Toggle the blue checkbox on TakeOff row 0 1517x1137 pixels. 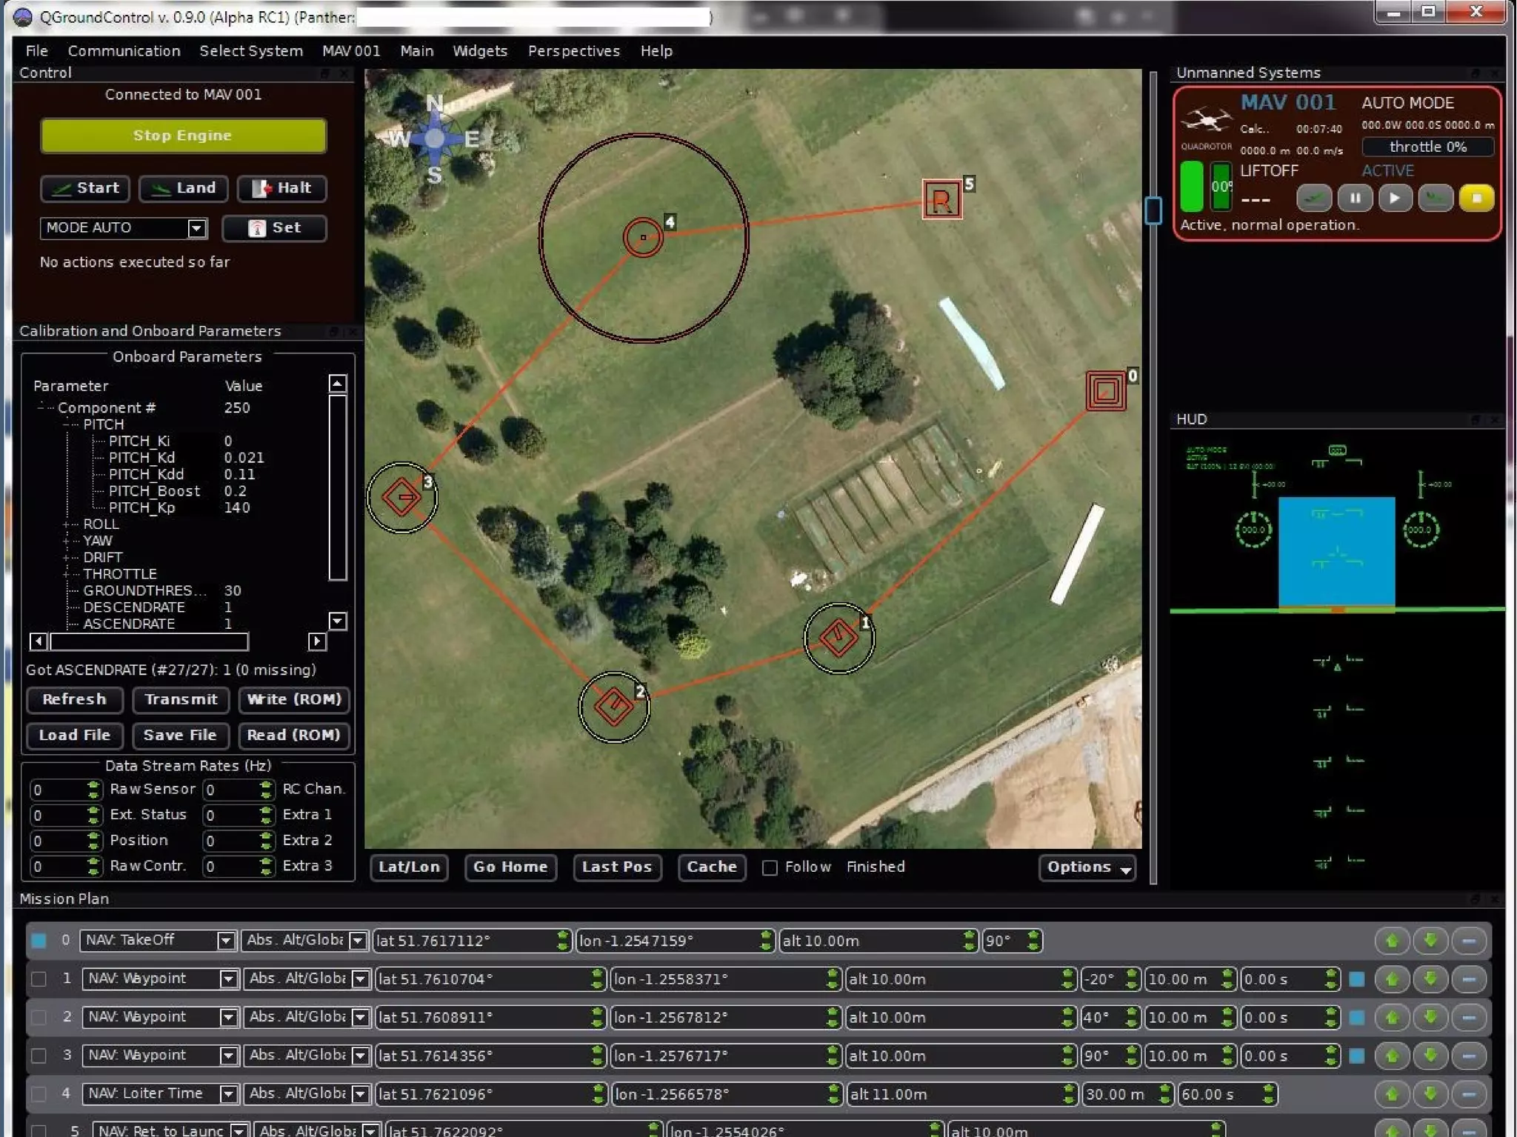click(x=39, y=941)
